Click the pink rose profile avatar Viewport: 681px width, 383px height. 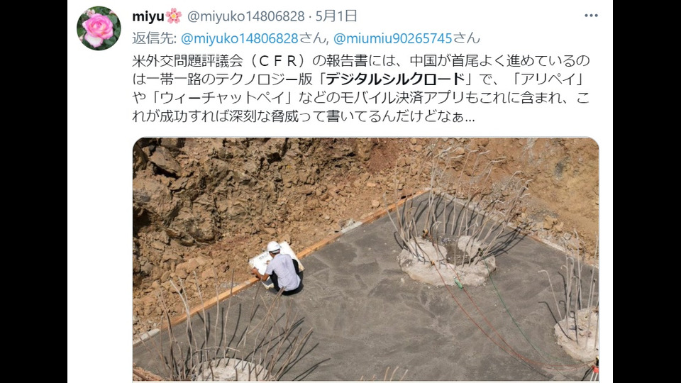click(99, 28)
